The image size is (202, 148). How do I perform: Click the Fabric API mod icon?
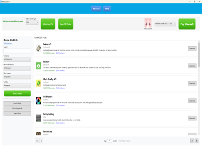38,48
